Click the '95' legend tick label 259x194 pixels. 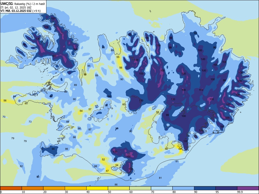[217, 192]
